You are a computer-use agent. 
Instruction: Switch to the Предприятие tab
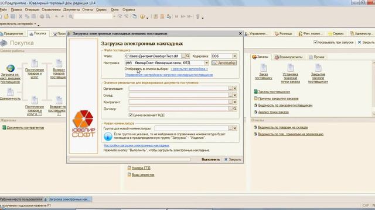(12, 34)
